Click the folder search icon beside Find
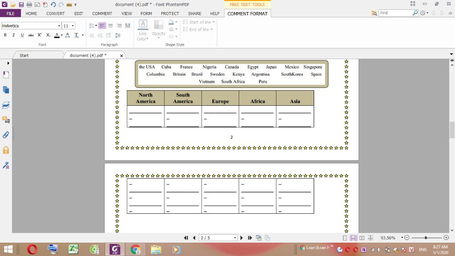This screenshot has height=256, width=455. pyautogui.click(x=374, y=13)
